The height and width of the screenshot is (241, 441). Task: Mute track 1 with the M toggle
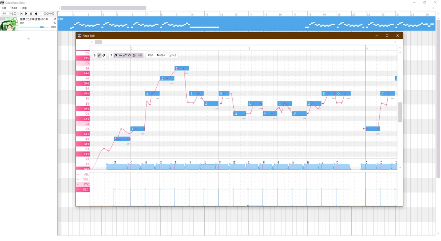[54, 19]
